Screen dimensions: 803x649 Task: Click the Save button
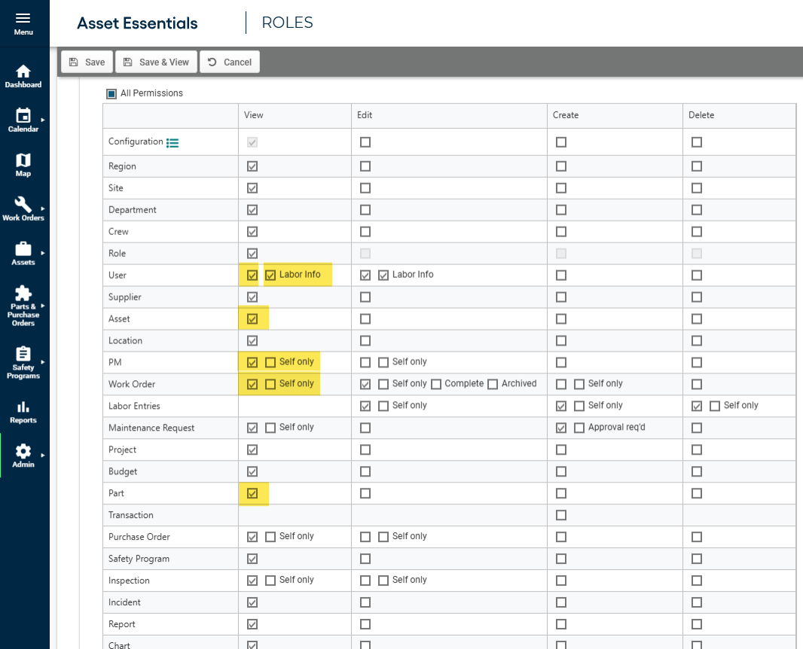coord(87,62)
